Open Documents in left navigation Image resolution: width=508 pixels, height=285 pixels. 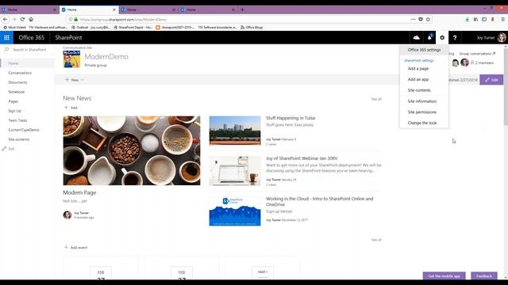click(x=17, y=82)
